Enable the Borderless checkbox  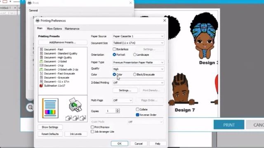(114, 49)
